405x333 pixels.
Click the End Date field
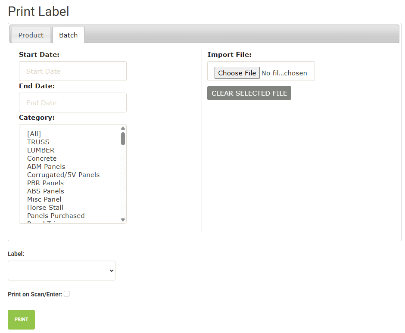tap(72, 102)
